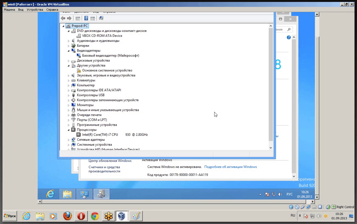Select the Системные устройства row

[x=91, y=145]
